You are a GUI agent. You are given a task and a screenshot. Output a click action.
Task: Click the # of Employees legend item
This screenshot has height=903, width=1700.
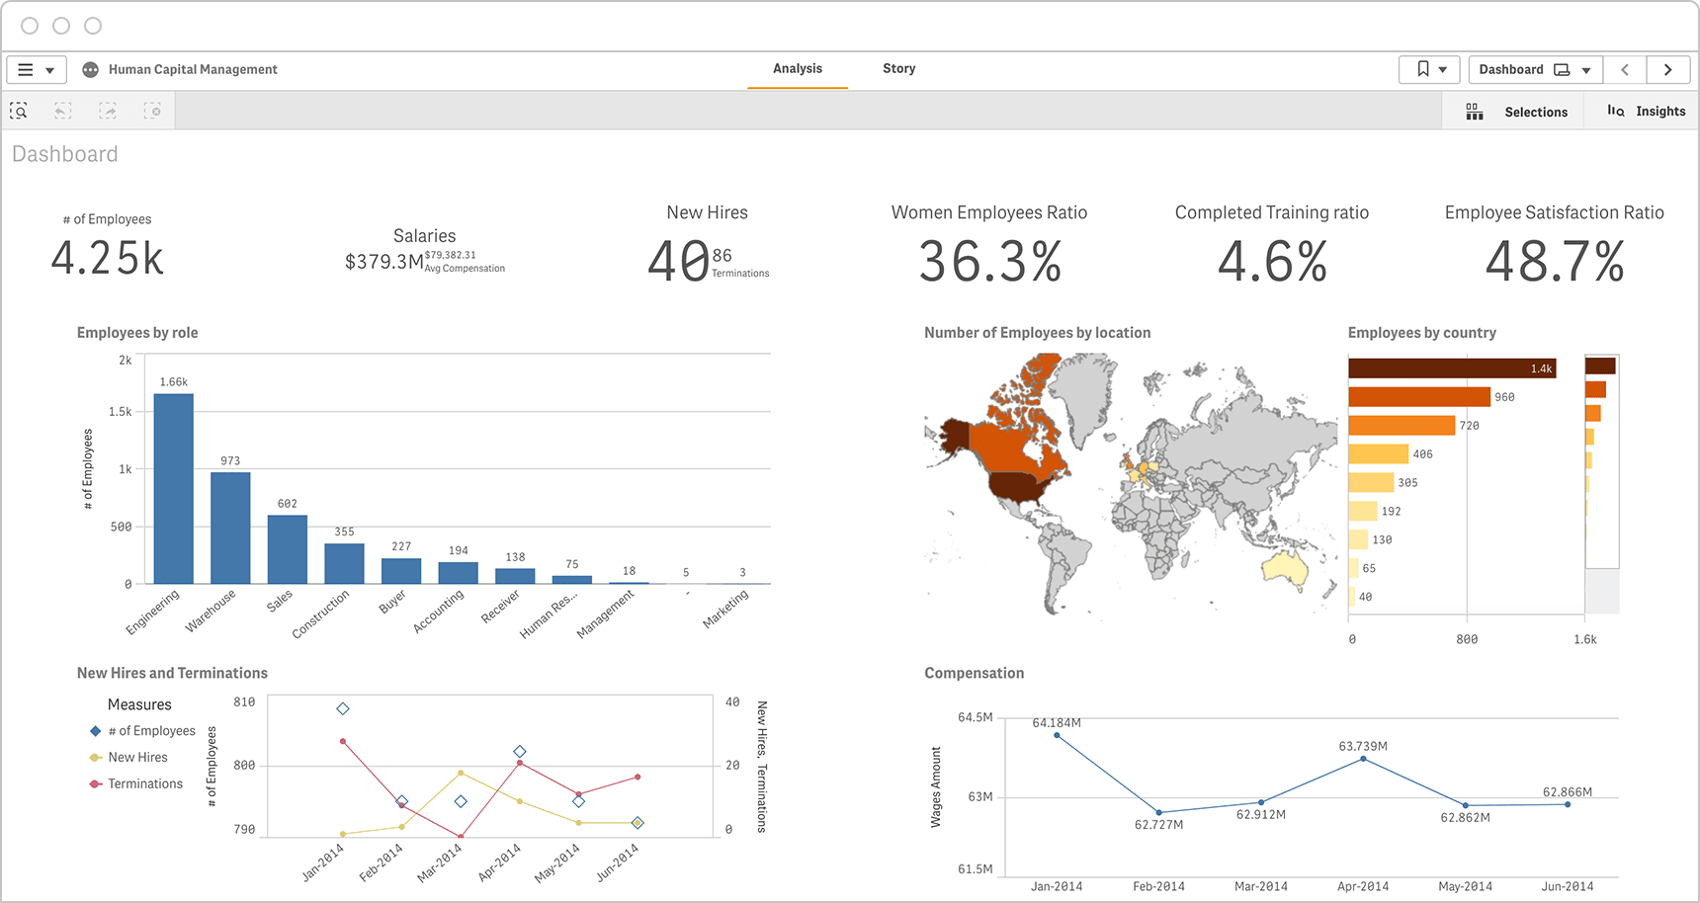tap(142, 731)
